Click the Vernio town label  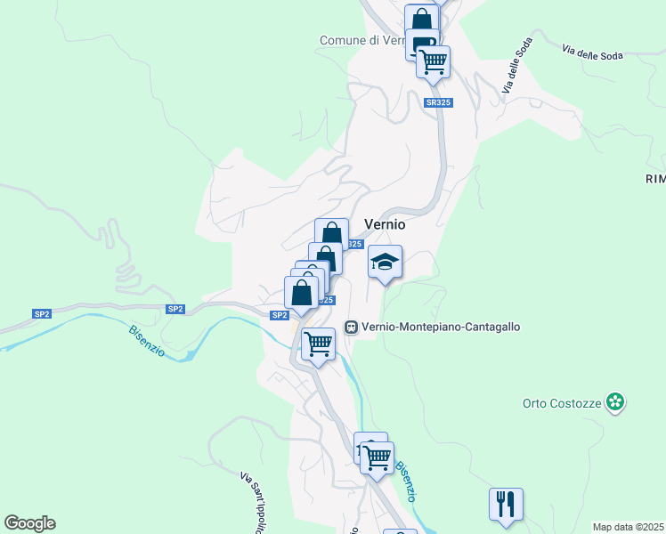385,224
